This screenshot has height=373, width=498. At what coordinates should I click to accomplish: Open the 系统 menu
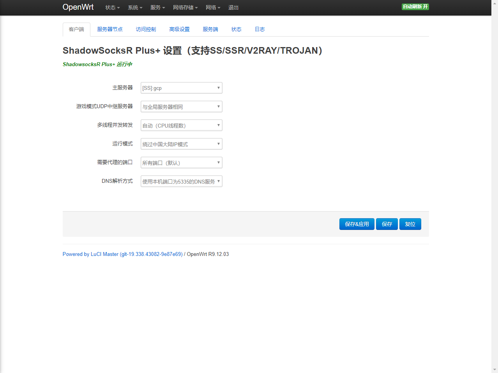(x=135, y=7)
